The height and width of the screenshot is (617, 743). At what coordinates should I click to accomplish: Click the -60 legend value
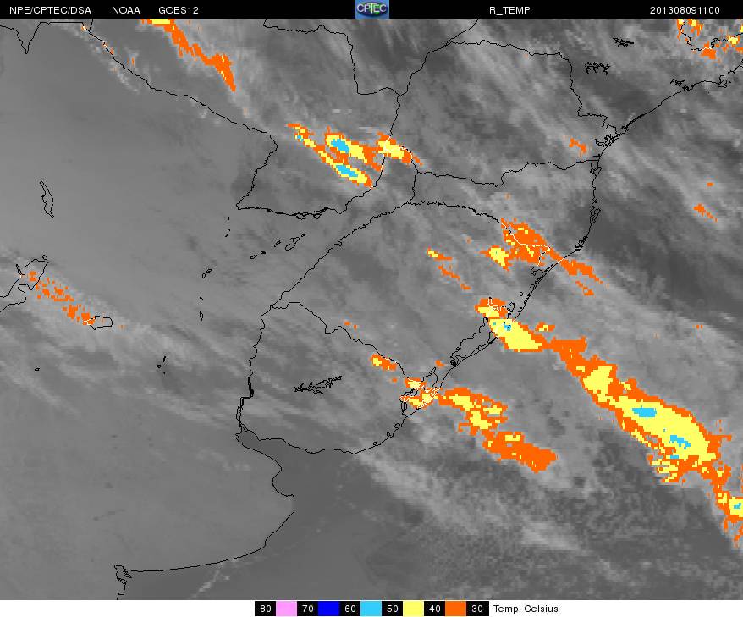pos(349,609)
